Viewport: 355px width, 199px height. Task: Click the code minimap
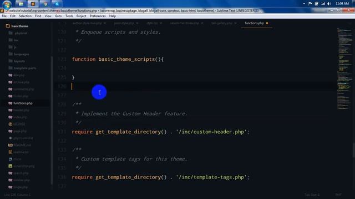[344, 69]
